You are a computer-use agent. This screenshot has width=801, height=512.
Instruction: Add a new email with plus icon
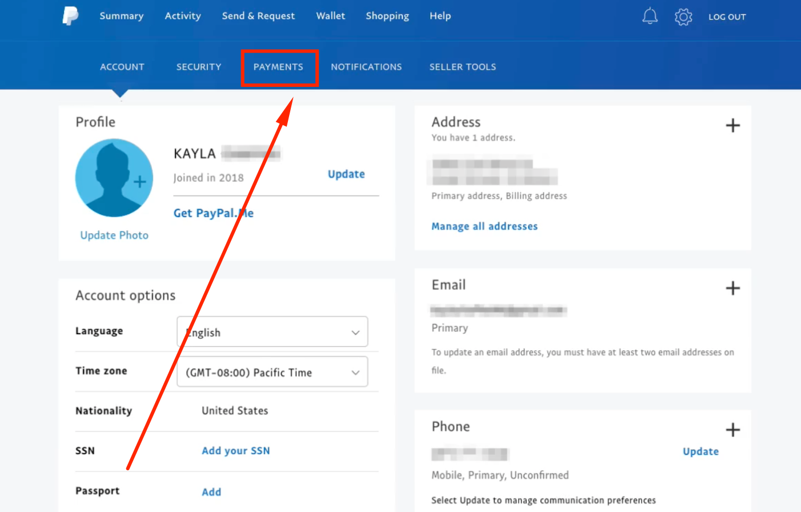[x=732, y=288]
